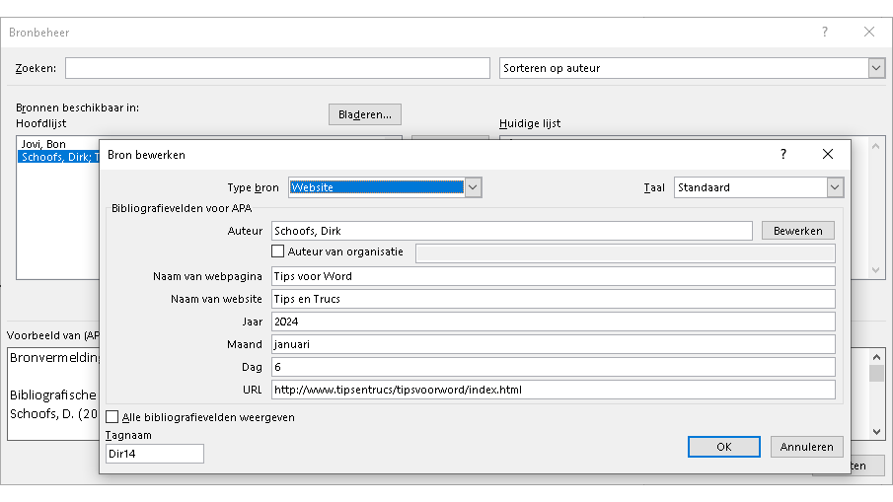The image size is (893, 502).
Task: Click the preview pane scrollbar down arrow
Action: (876, 430)
